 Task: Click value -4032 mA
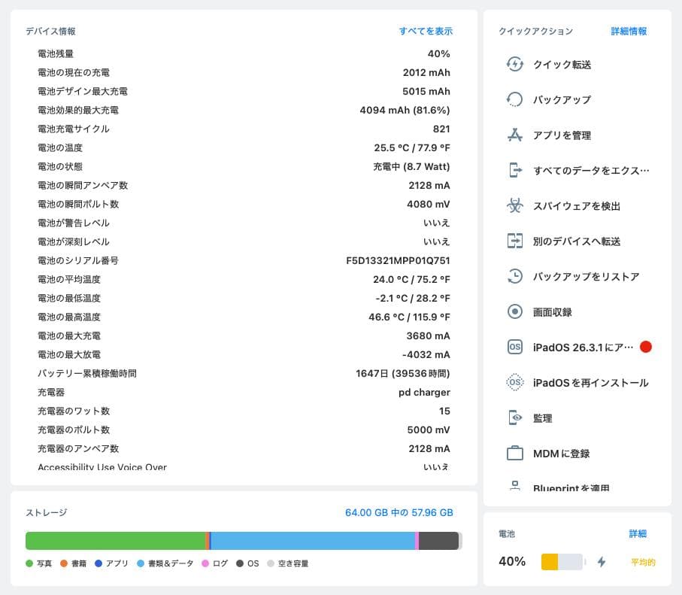426,355
